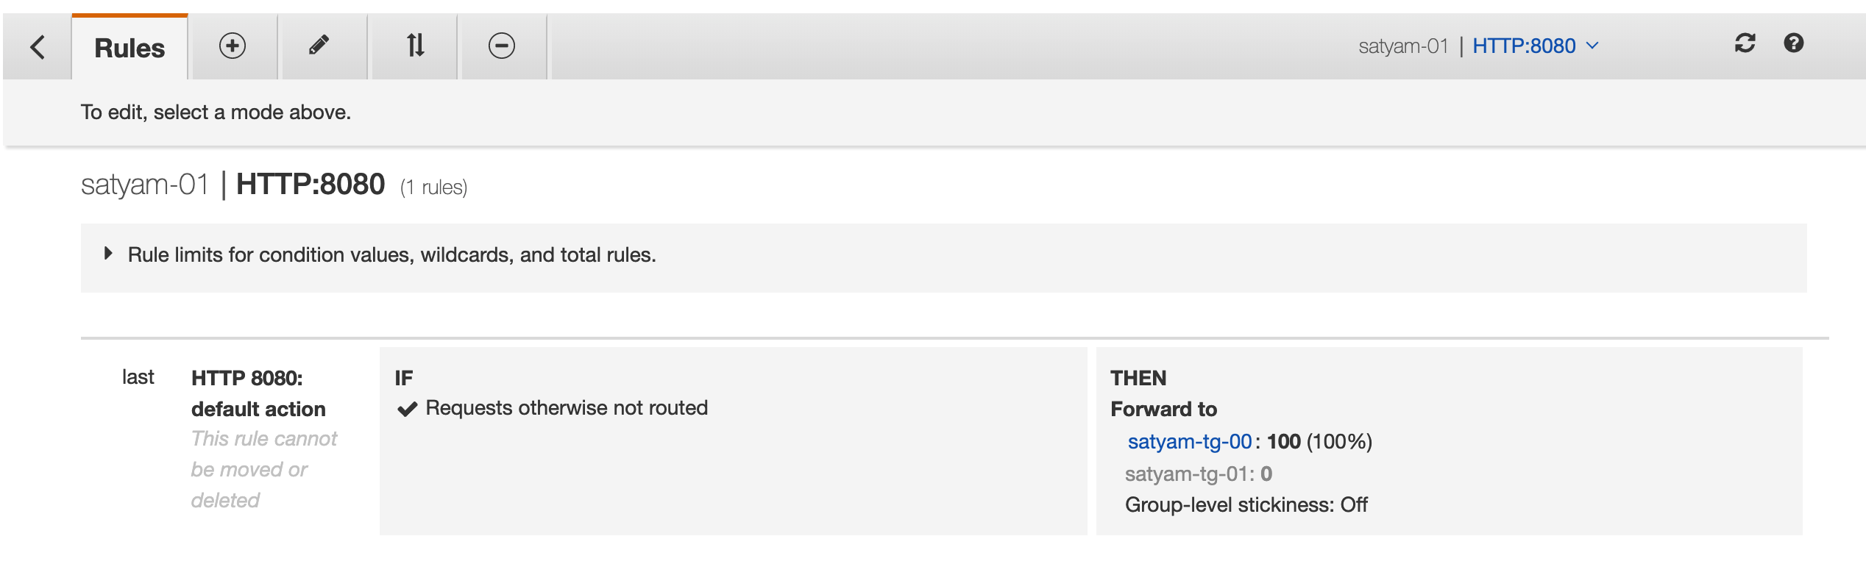This screenshot has width=1866, height=575.
Task: Open the HTTP:8080 listener dropdown
Action: [x=1524, y=46]
